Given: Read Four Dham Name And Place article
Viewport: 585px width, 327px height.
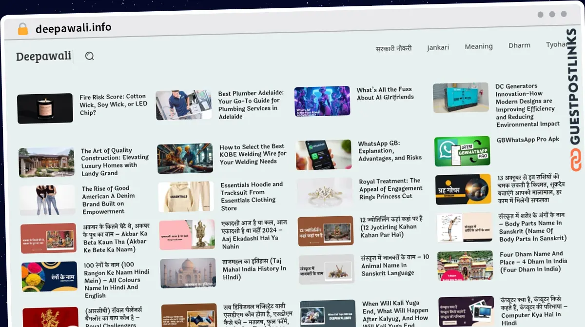Looking at the screenshot, I should (533, 261).
